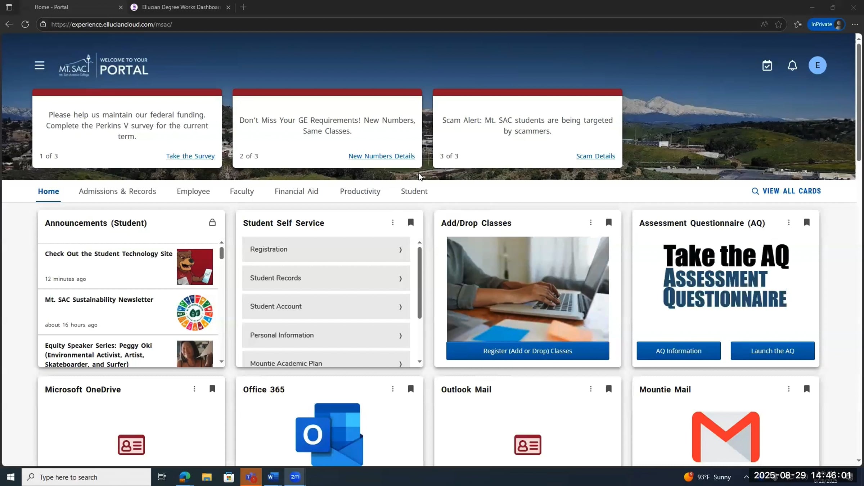Switch to the Financial Aid tab
This screenshot has height=486, width=864.
tap(296, 191)
